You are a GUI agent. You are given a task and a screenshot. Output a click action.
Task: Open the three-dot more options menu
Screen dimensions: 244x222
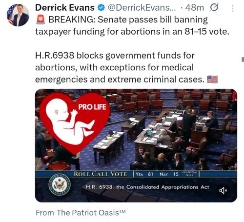[x=233, y=8]
